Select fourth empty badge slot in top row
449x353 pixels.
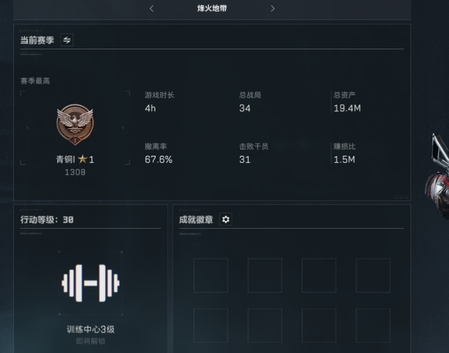(x=373, y=276)
